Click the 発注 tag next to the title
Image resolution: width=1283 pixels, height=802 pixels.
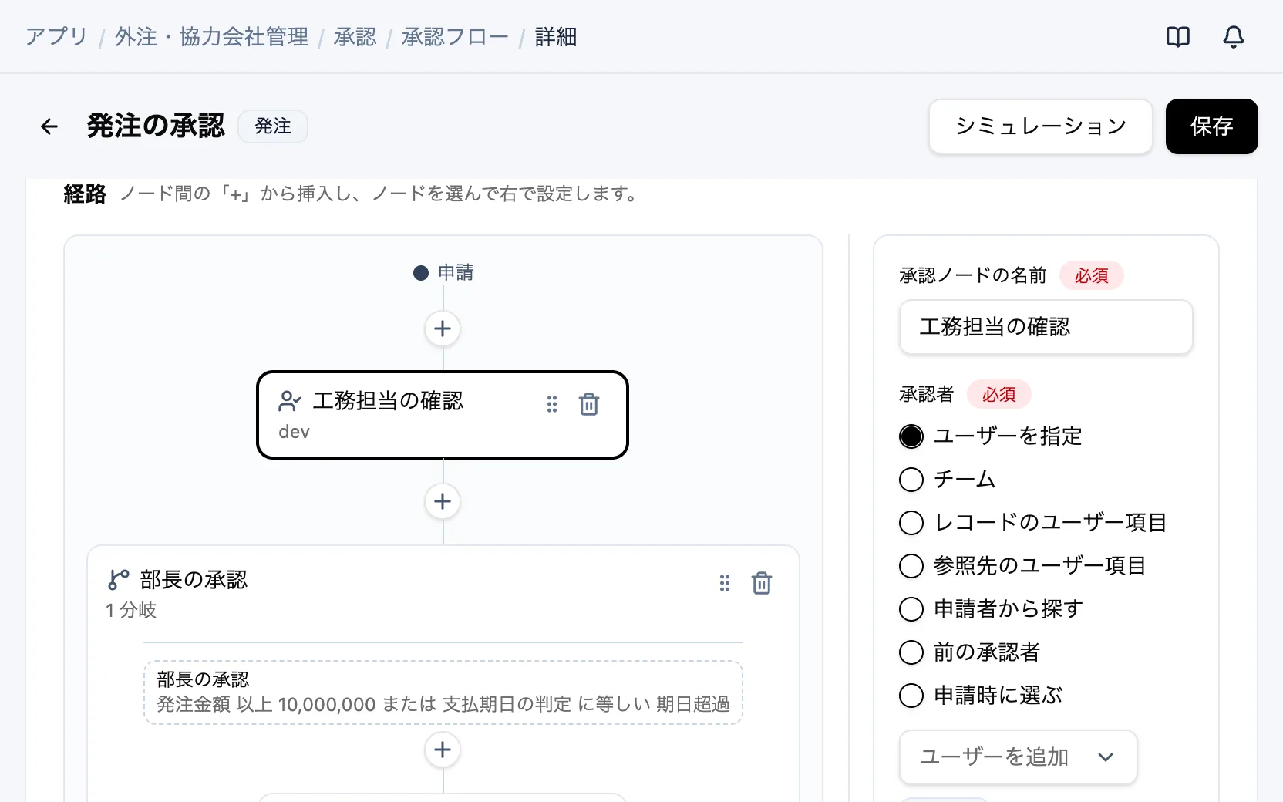click(273, 126)
